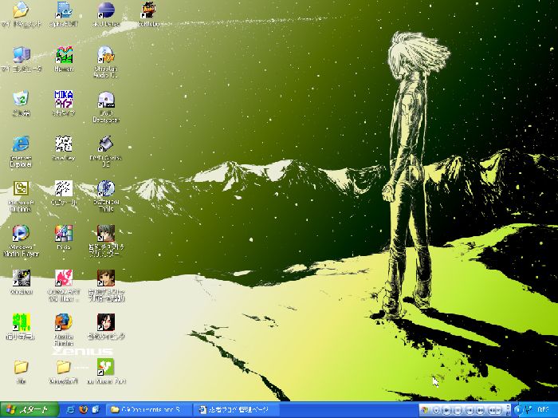Select the yellow Microsoft Outlook desktop icon
558x418 pixels.
tap(21, 188)
